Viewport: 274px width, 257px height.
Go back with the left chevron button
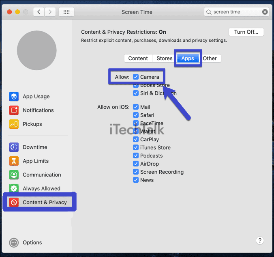(39, 12)
